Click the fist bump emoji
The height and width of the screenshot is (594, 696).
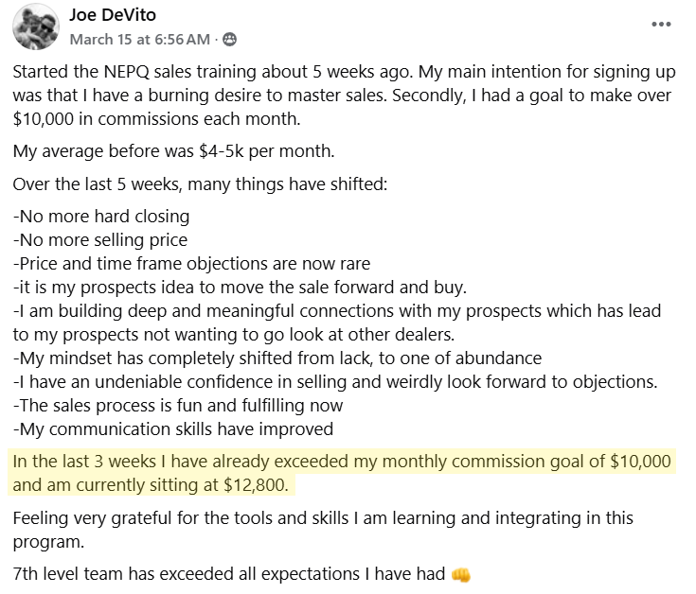click(x=461, y=573)
